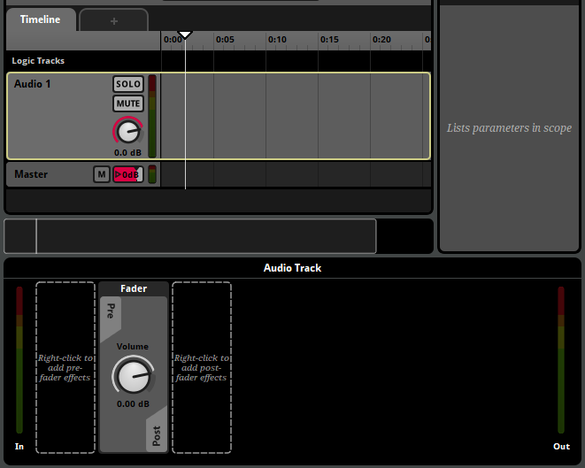
Task: Solo the Audio 1 track
Action: (x=127, y=84)
